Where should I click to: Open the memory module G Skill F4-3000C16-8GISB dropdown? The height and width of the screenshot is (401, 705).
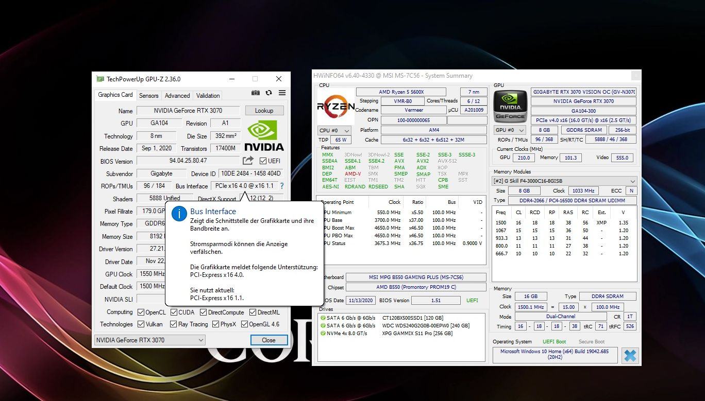point(564,181)
